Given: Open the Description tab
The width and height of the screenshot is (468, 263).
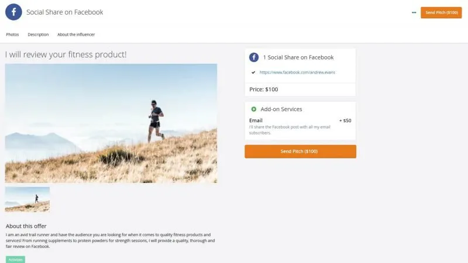Looking at the screenshot, I should pos(38,34).
